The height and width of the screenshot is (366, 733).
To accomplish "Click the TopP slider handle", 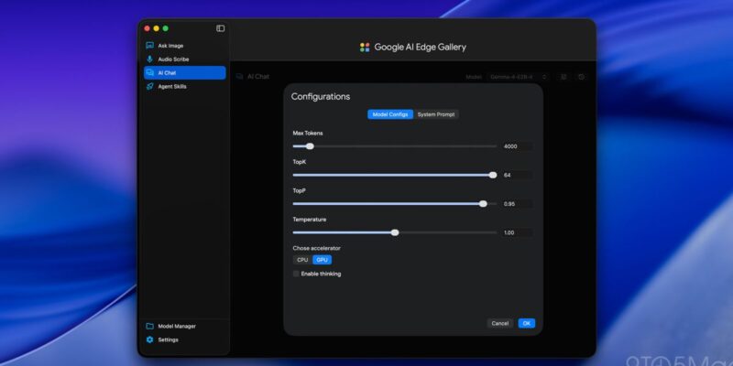I will click(483, 203).
